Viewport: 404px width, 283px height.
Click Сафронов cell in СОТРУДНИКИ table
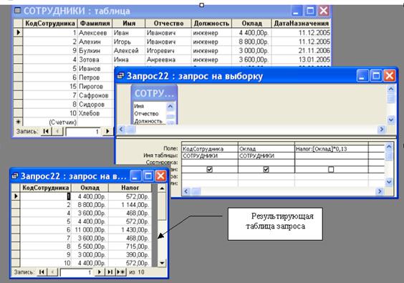pos(95,95)
